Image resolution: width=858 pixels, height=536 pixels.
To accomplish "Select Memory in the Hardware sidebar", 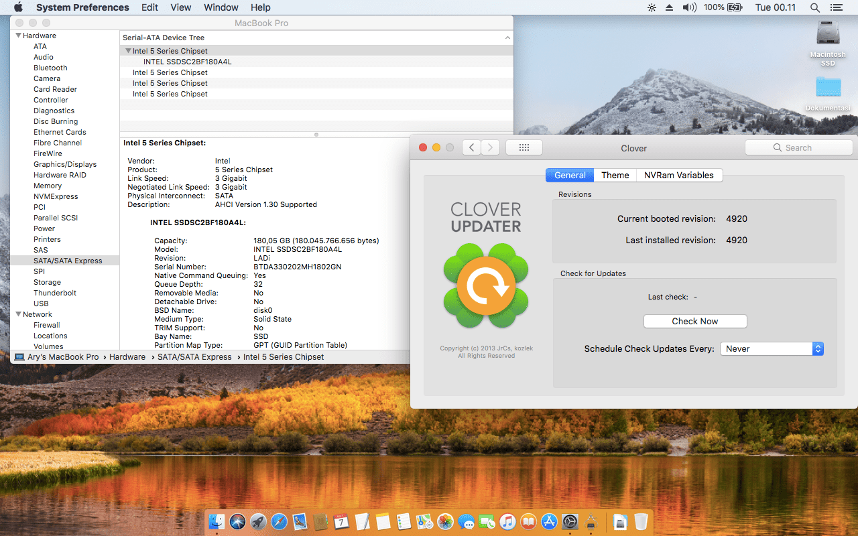I will (48, 186).
